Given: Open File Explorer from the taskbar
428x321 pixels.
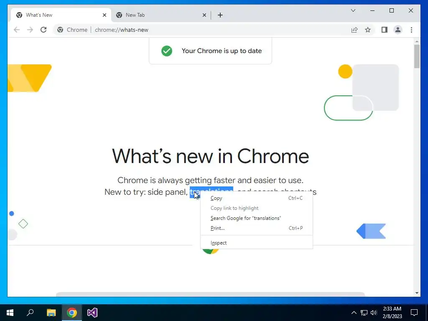Looking at the screenshot, I should (51, 313).
